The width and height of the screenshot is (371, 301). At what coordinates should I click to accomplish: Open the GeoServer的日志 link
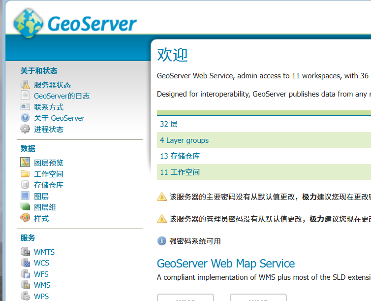pos(62,96)
